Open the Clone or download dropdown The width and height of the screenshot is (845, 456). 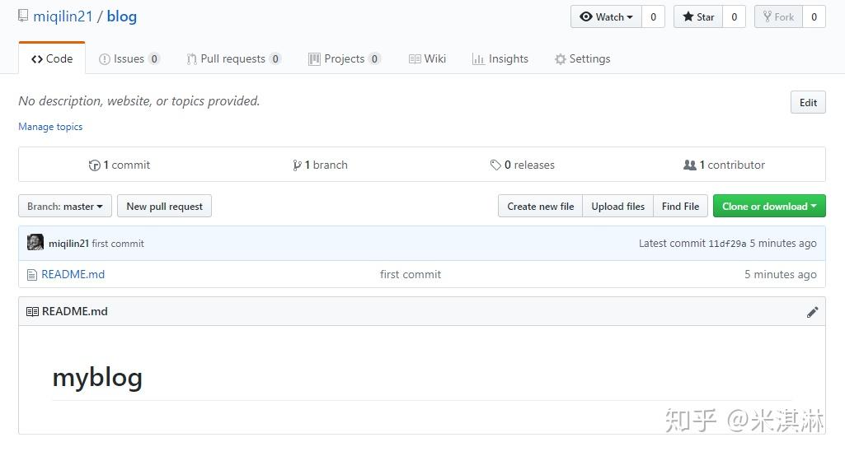(768, 207)
